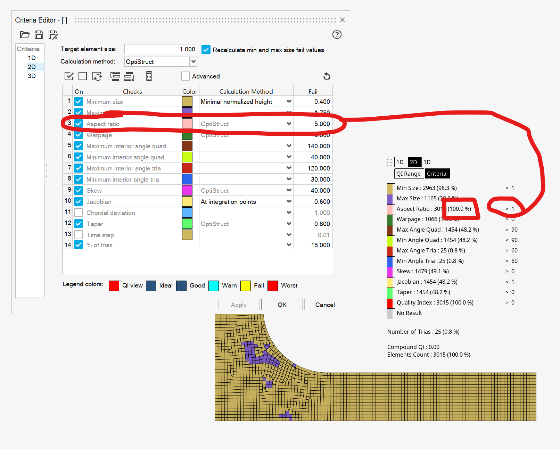Screen dimensions: 560x449
Task: Open Minimum size calculation method dropdown
Action: (x=289, y=102)
